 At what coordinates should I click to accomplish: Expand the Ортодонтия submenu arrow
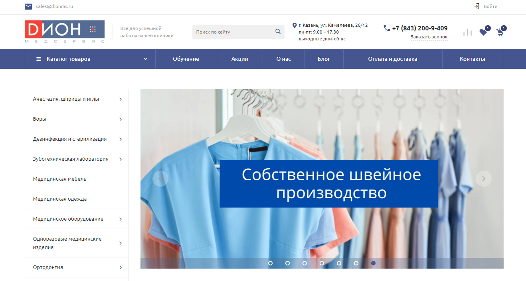point(121,267)
